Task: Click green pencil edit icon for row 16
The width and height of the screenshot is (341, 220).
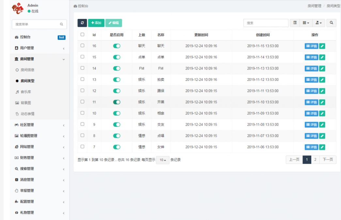Action: point(322,46)
